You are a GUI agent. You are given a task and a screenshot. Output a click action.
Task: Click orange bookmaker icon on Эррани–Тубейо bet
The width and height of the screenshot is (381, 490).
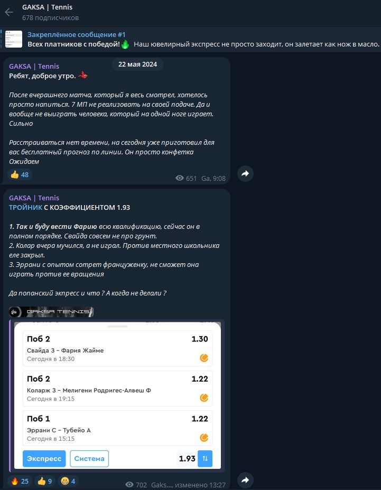click(x=204, y=437)
